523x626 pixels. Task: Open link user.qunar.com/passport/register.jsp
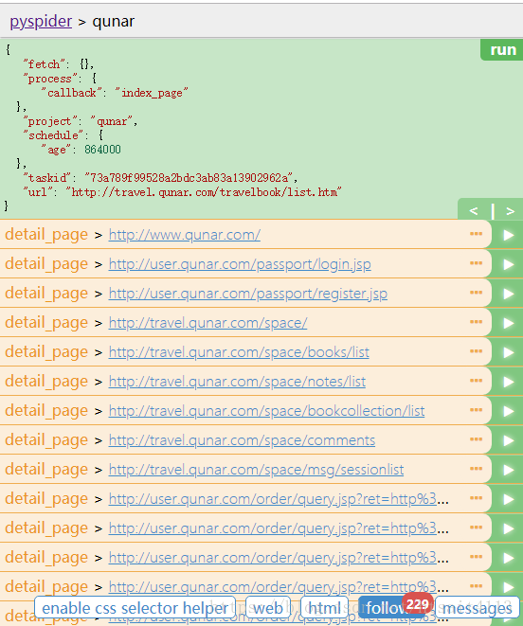coord(248,294)
